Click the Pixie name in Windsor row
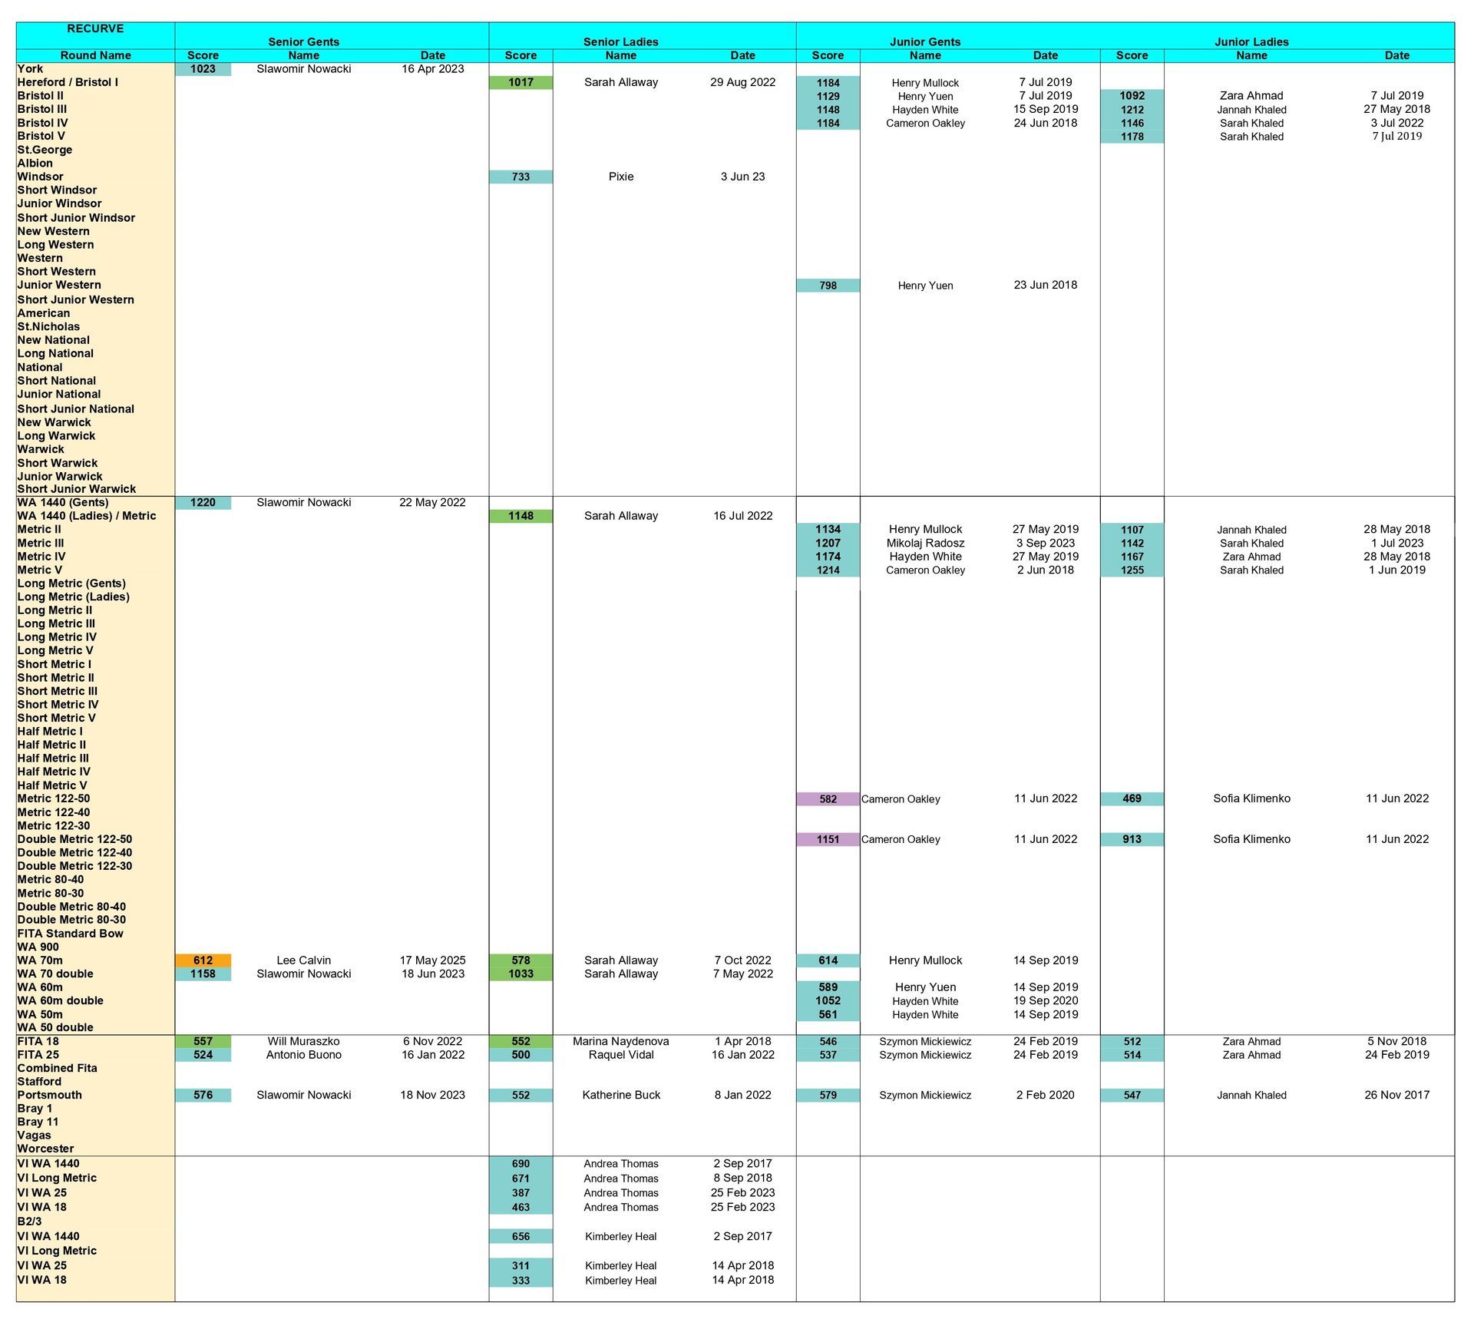 (x=620, y=177)
